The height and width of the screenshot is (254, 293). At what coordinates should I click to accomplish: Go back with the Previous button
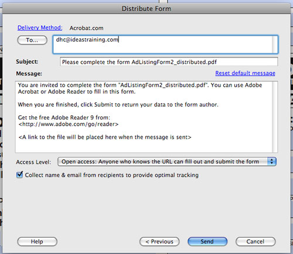click(x=159, y=242)
